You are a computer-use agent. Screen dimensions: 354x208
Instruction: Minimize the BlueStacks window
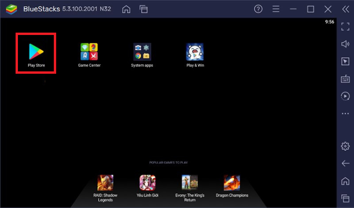[x=293, y=9]
